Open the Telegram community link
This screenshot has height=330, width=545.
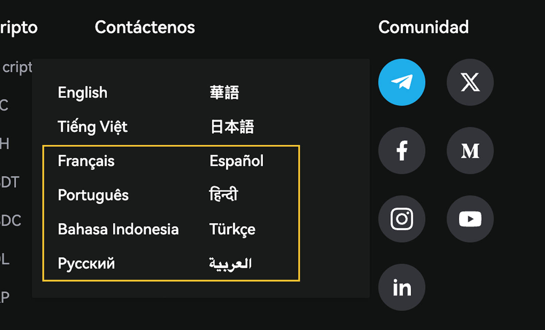click(x=402, y=82)
